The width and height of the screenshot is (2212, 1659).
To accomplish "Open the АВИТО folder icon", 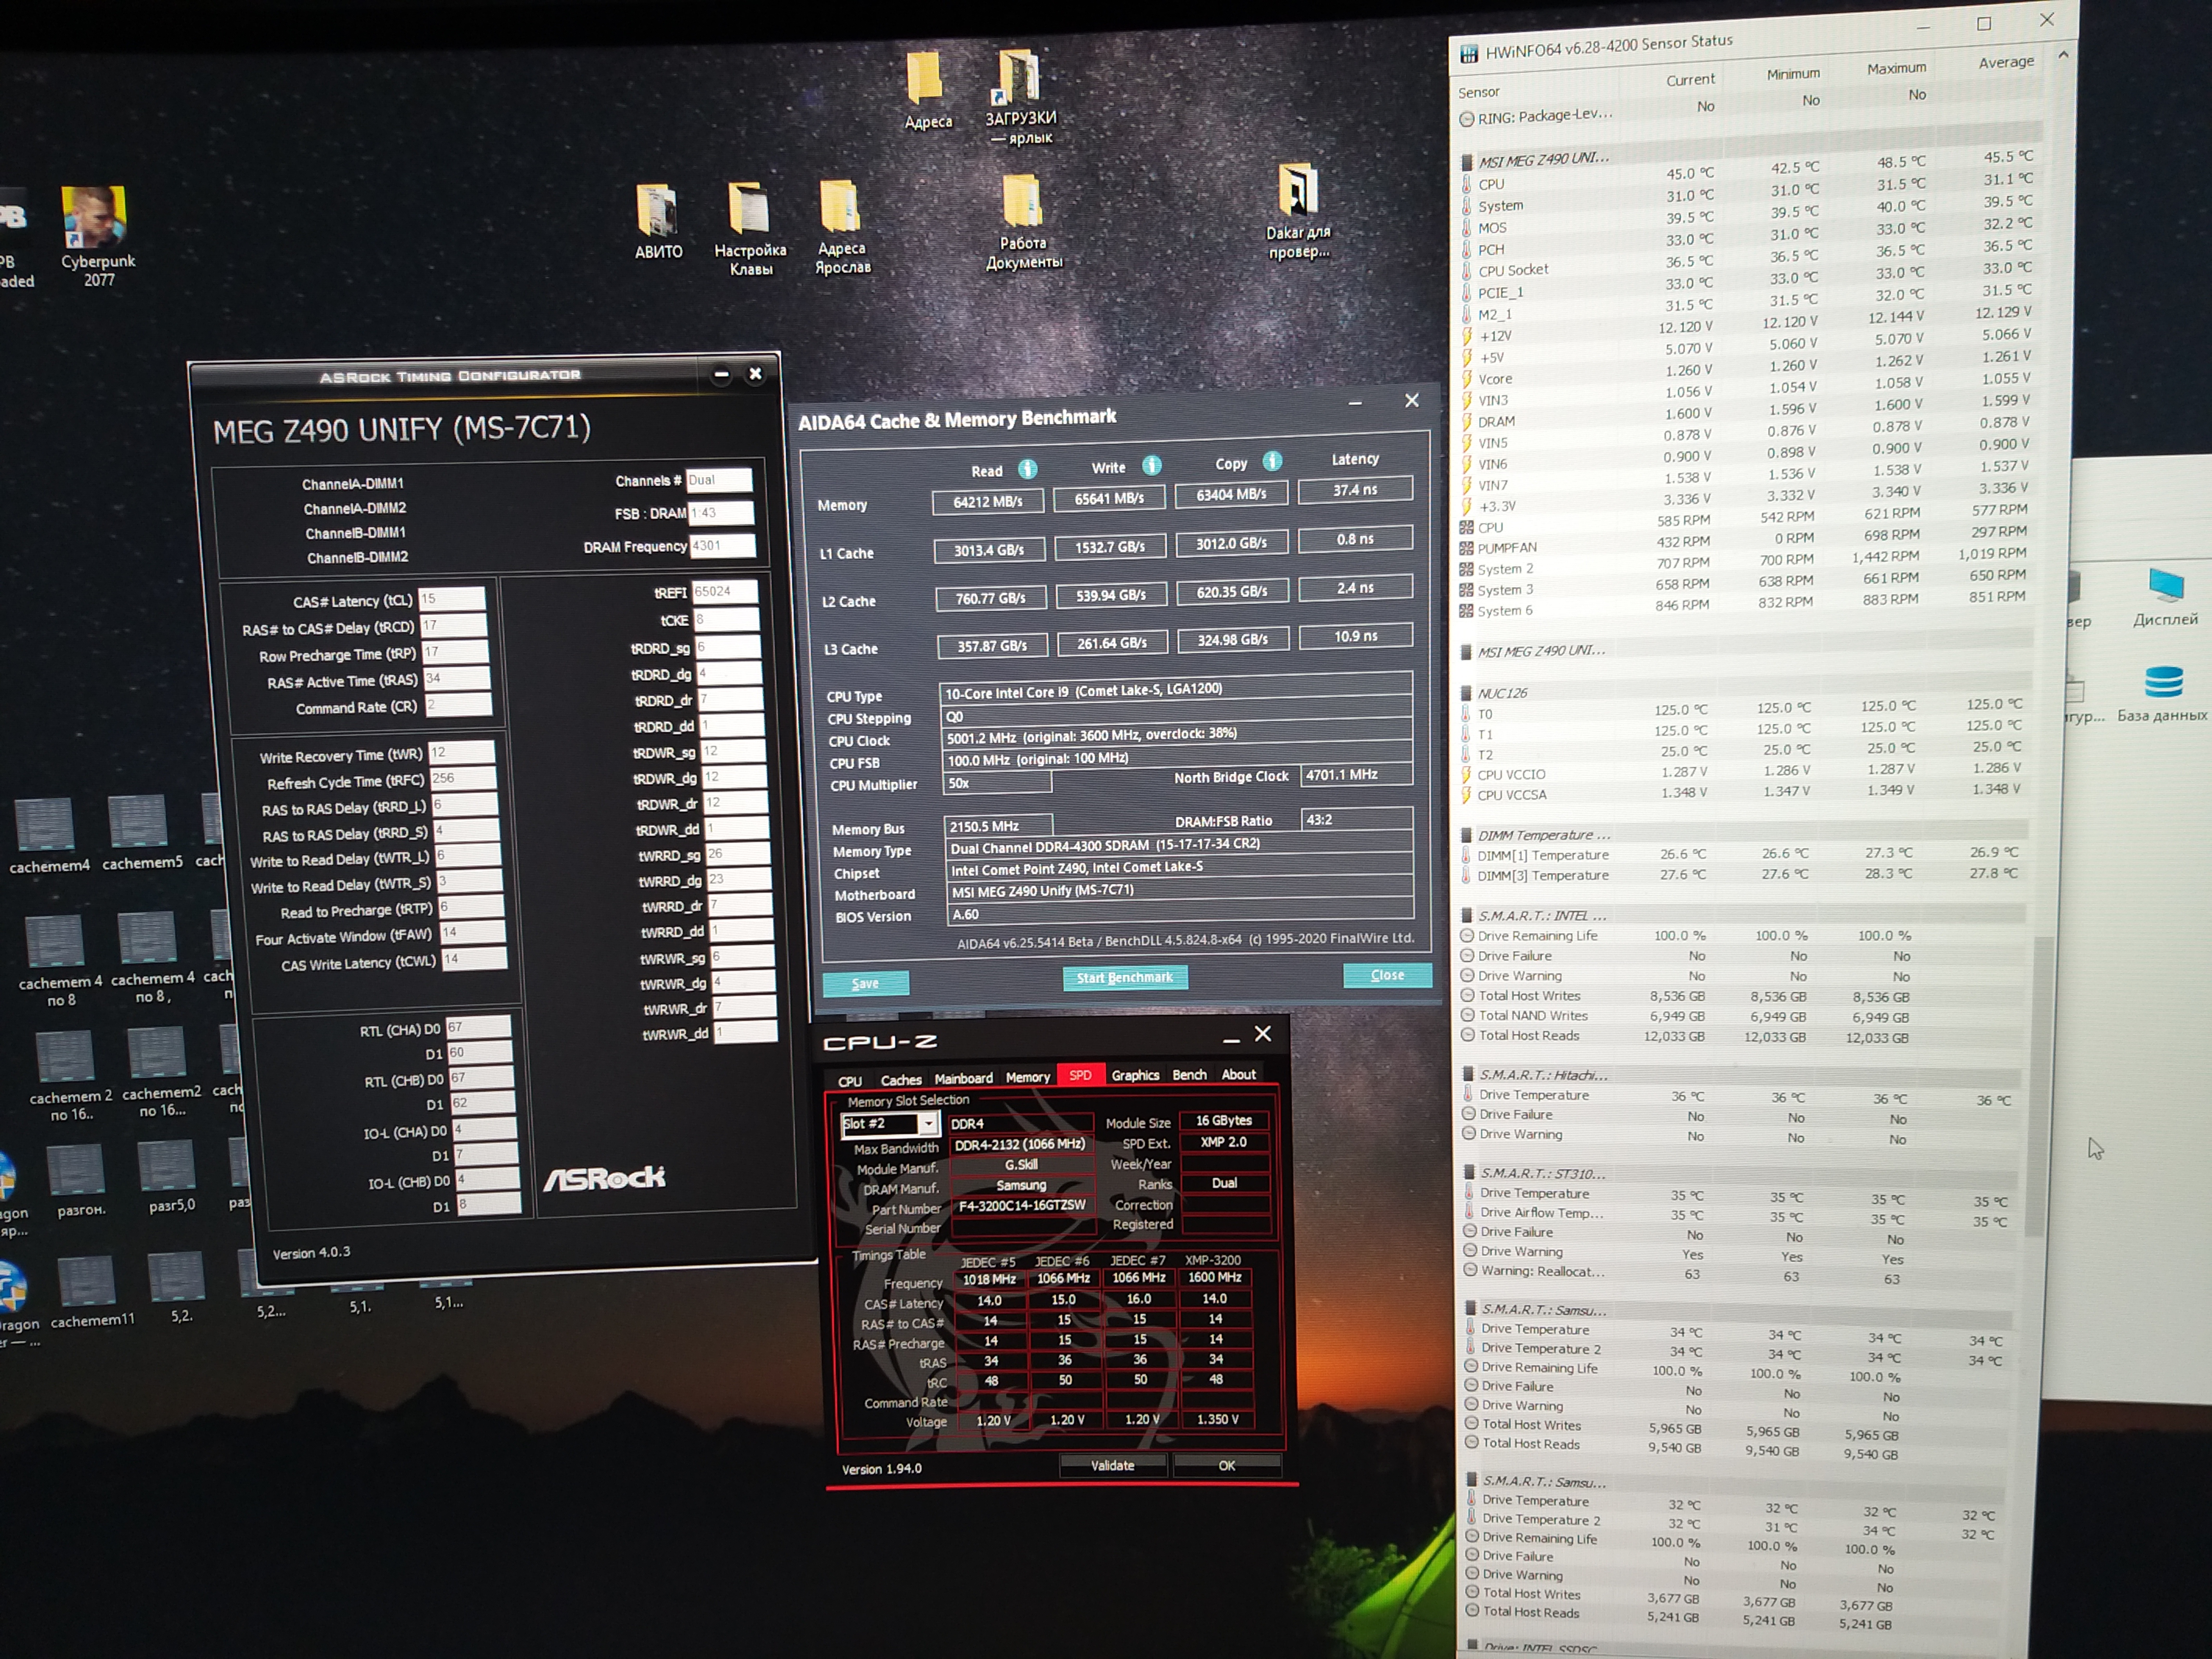I will point(657,211).
